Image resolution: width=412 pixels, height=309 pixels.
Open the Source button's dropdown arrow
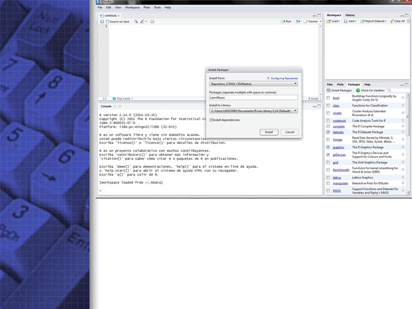(321, 21)
